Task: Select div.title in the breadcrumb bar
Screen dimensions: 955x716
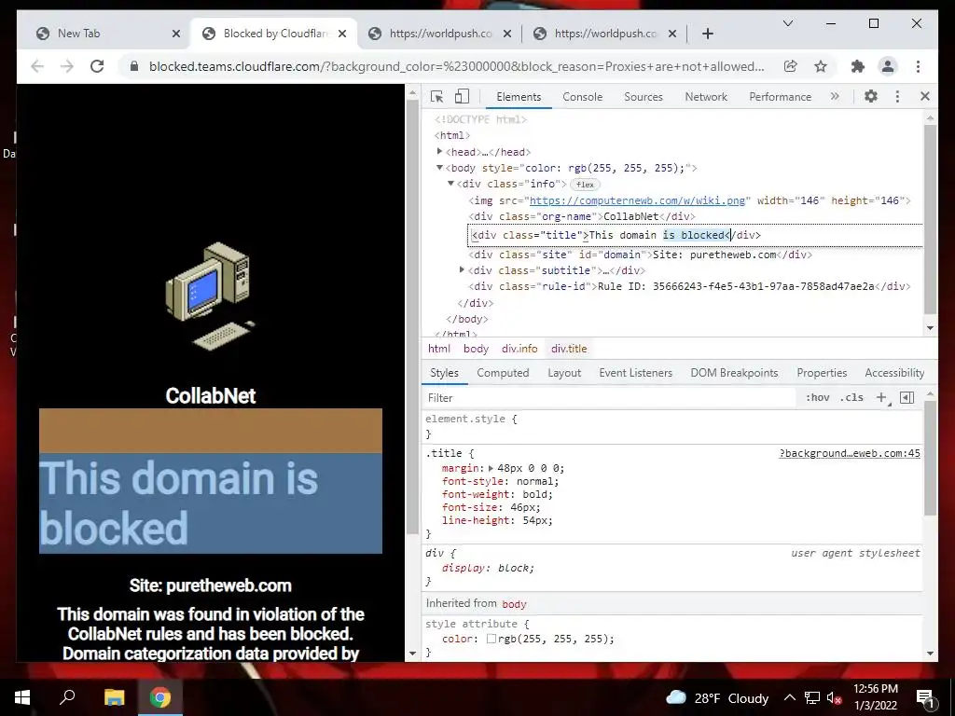Action: pyautogui.click(x=569, y=349)
